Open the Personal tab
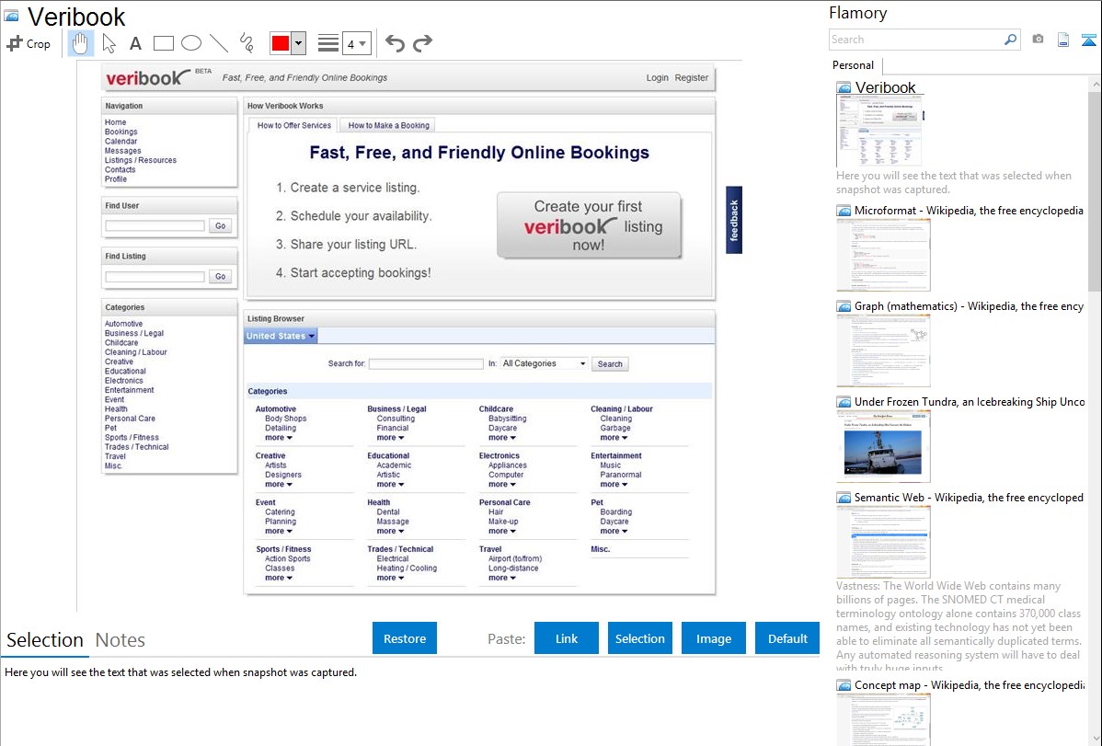 [854, 65]
